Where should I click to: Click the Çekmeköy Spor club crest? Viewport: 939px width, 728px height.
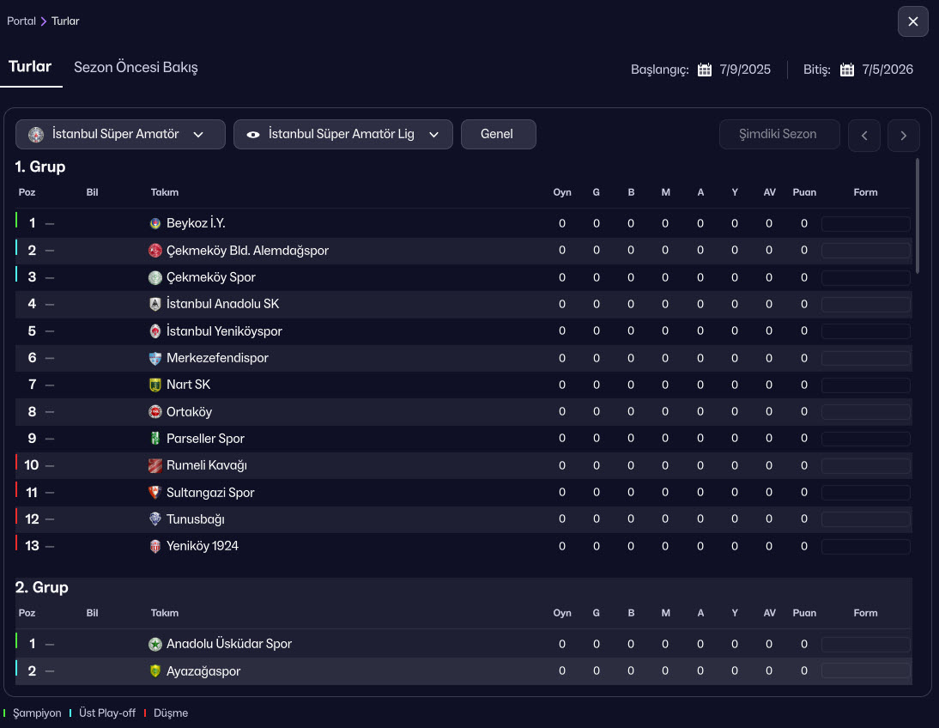tap(155, 277)
